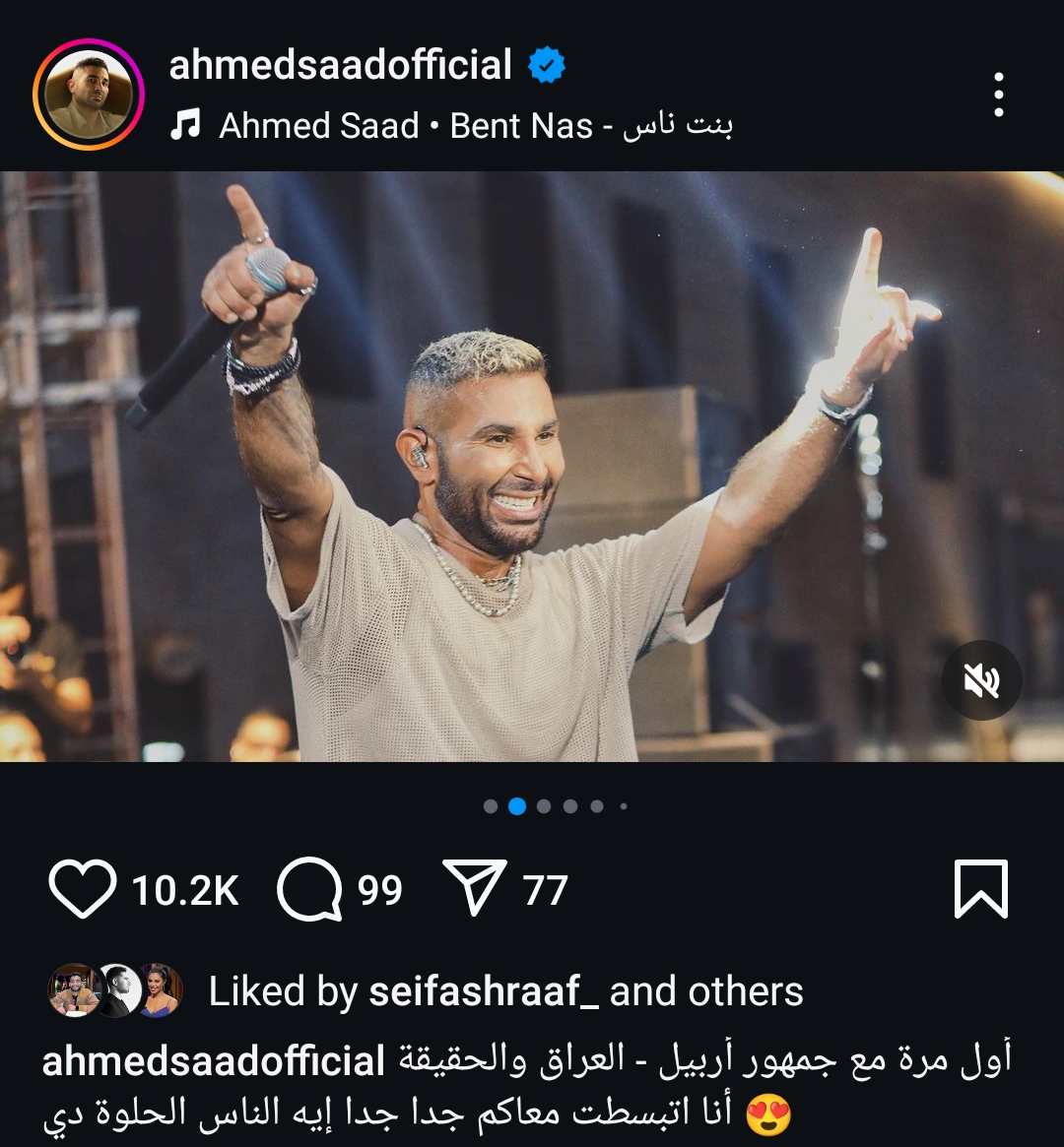Open the ahmedsaadofficial story profile picture
This screenshot has height=1147, width=1064.
[x=89, y=95]
